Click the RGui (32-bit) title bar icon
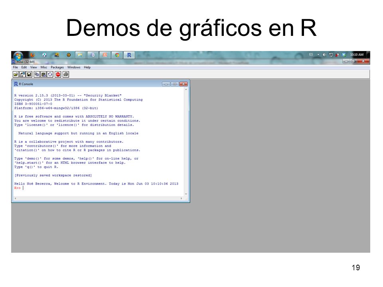This screenshot has width=383, height=287. 14,62
